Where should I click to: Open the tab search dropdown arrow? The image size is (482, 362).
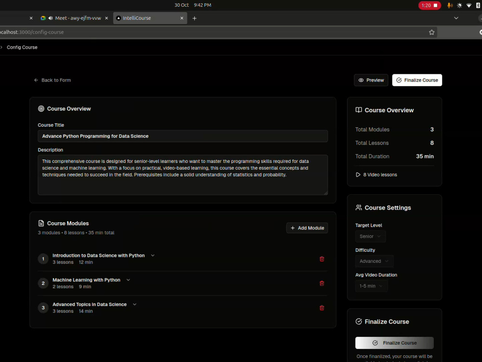point(456,18)
